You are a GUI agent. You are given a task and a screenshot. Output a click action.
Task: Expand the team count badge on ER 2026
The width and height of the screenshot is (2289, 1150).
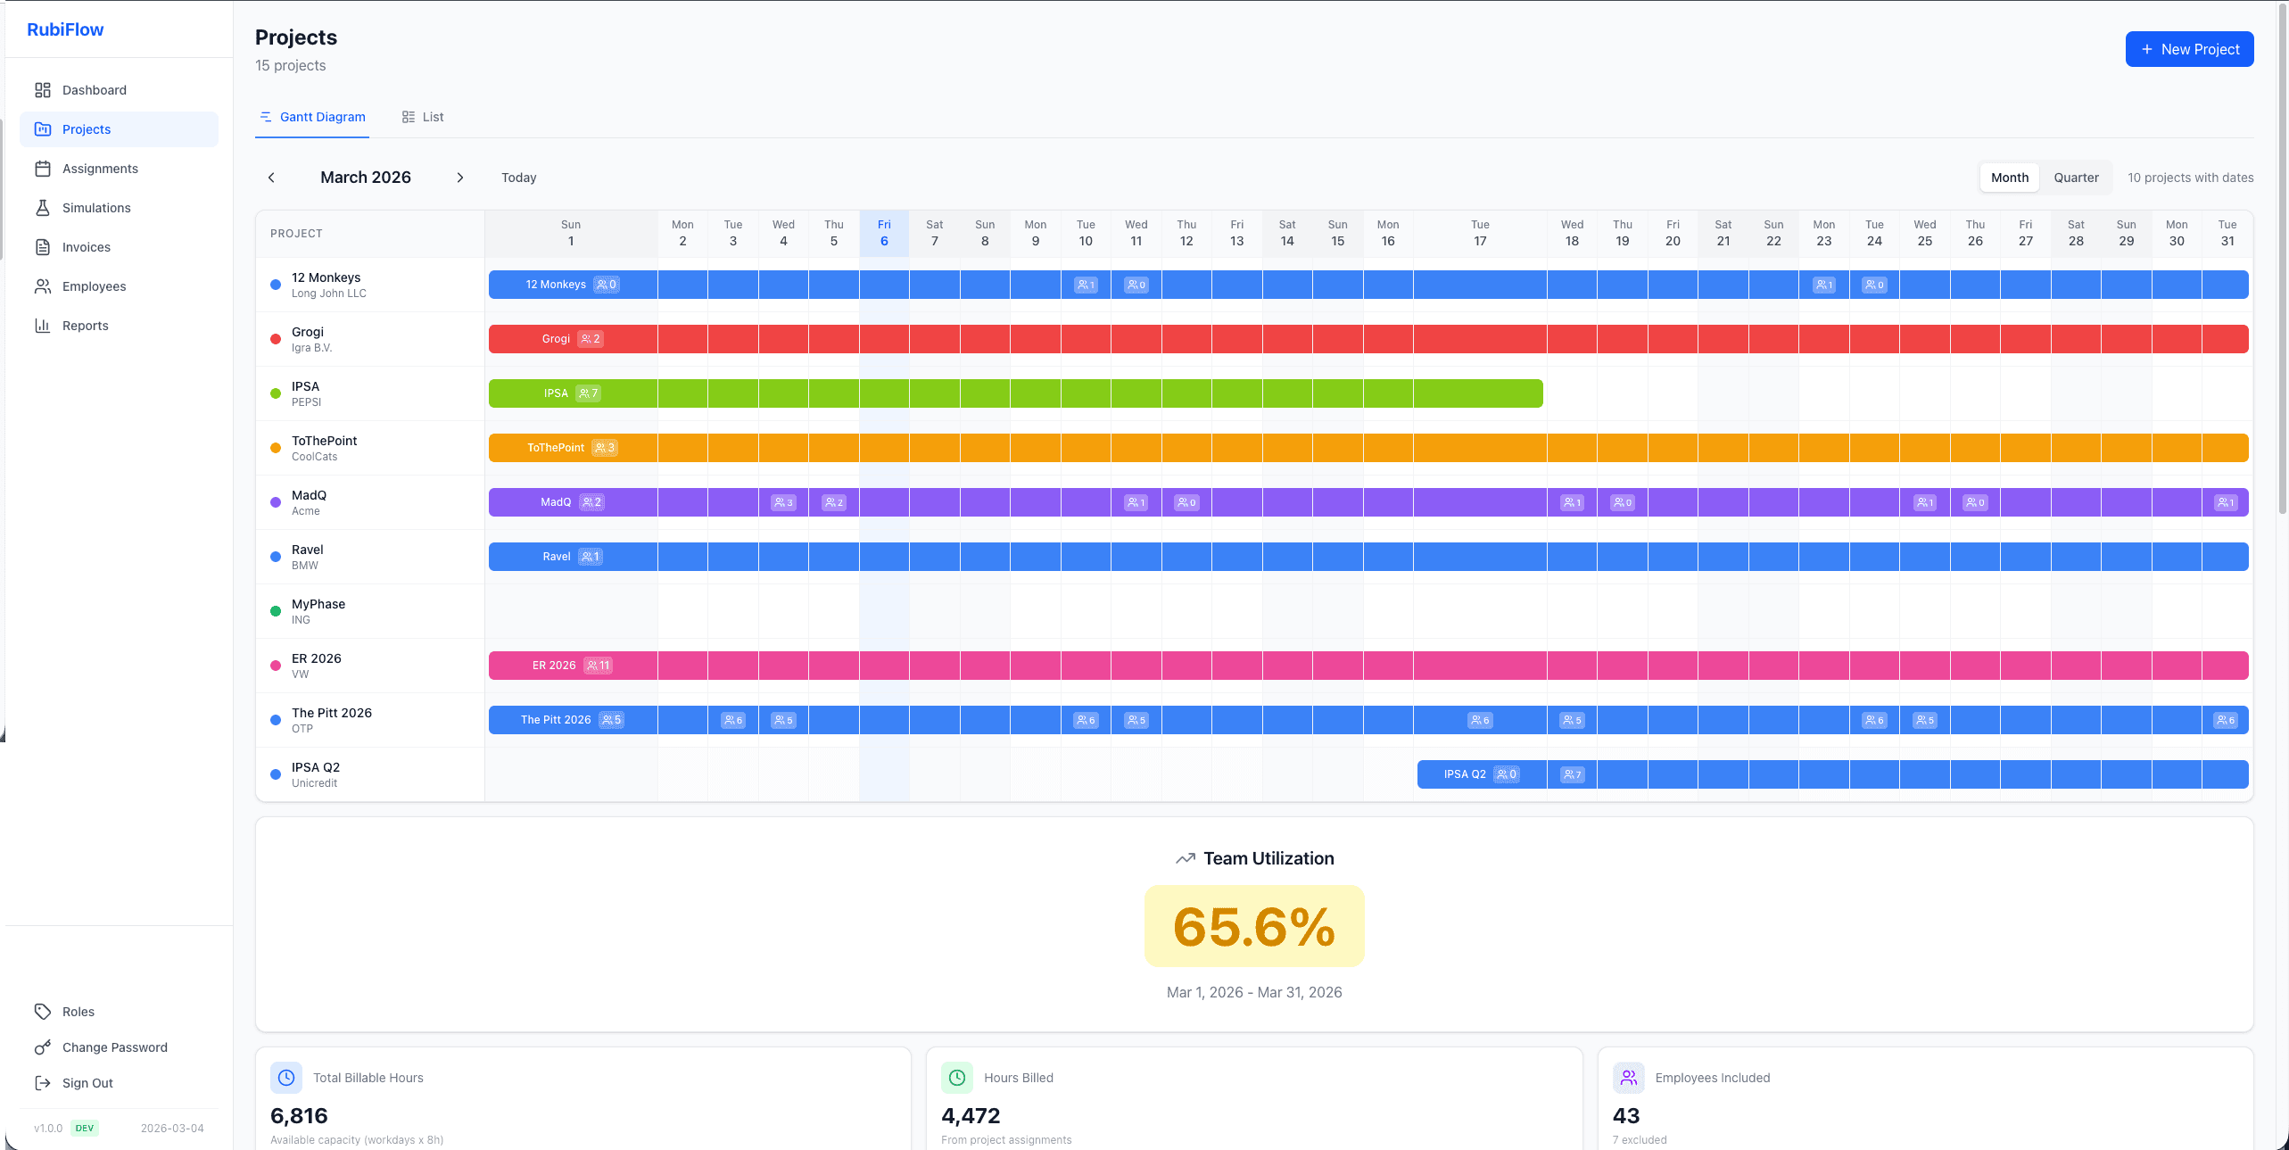598,666
